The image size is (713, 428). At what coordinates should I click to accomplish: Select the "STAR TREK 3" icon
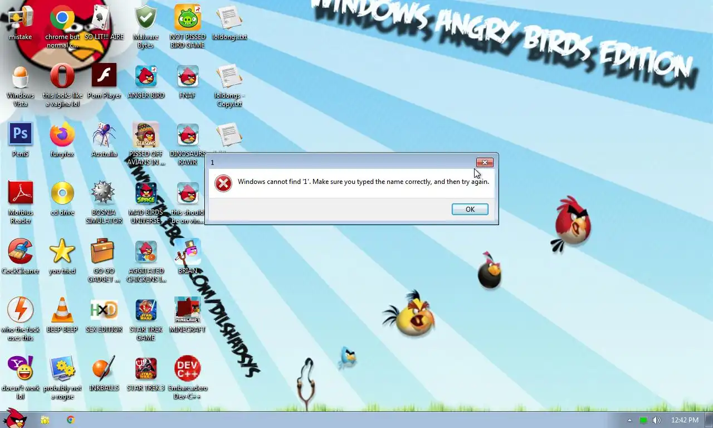[146, 374]
